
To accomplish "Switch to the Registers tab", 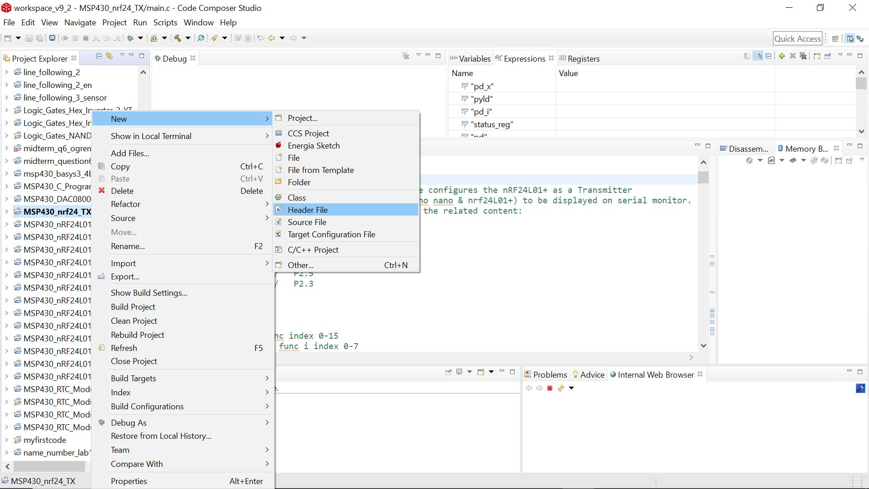I will click(x=579, y=58).
